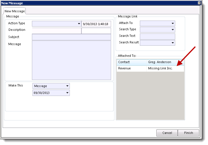Click the Search Text input box
This screenshot has width=208, height=145.
157,37
